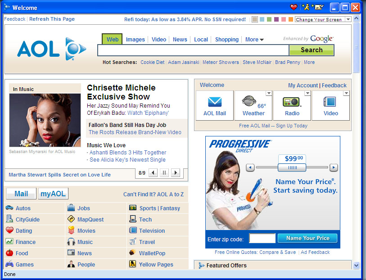366x280 pixels.
Task: Open the Radio icon
Action: click(292, 102)
